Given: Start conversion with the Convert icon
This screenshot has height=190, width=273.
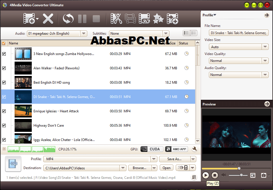Looking at the screenshot, I should pos(68,19).
